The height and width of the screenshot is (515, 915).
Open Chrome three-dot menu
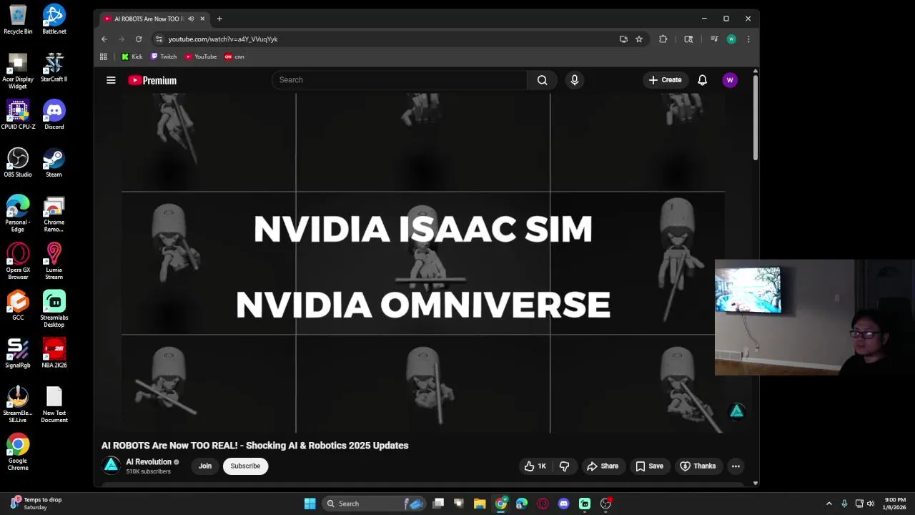point(748,39)
